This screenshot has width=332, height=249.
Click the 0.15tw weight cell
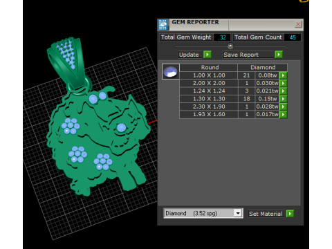[x=267, y=99]
